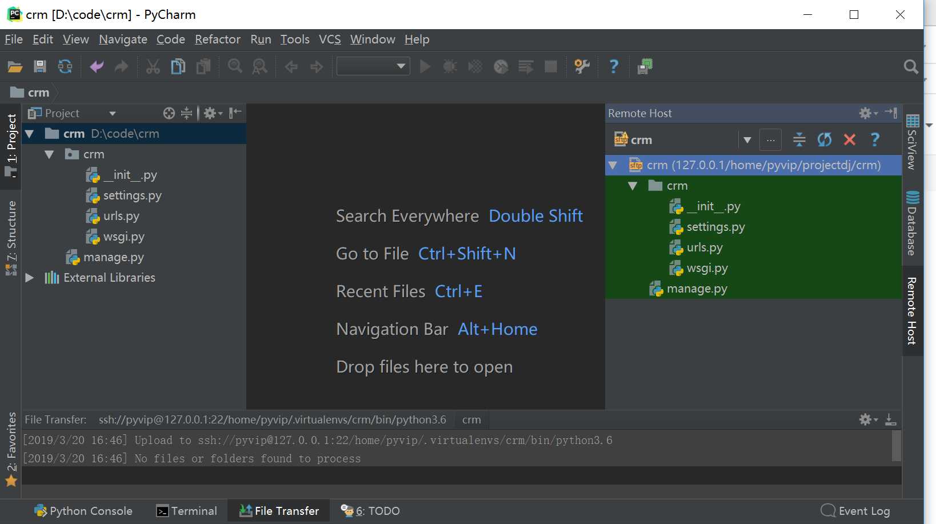Collapse the crm subfolder in Project tree
Viewport: 936px width, 524px height.
tap(50, 154)
